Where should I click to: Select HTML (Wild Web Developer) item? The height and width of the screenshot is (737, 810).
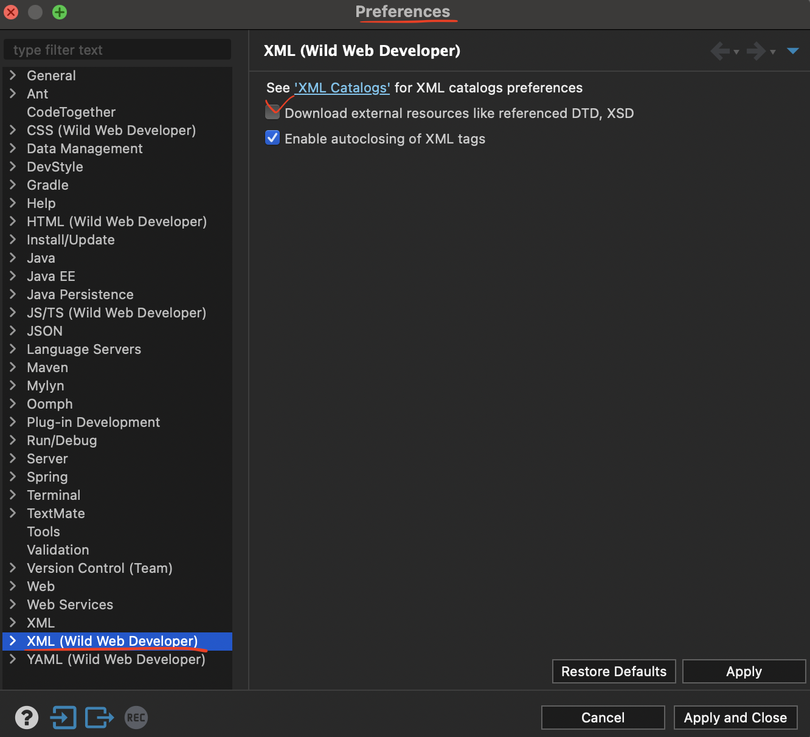(x=117, y=221)
